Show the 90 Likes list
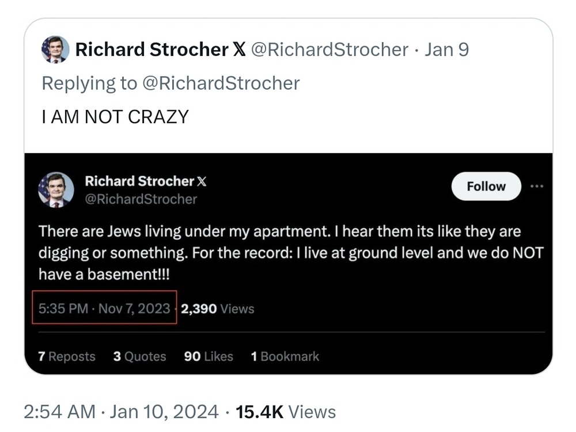The height and width of the screenshot is (432, 576). pyautogui.click(x=209, y=357)
